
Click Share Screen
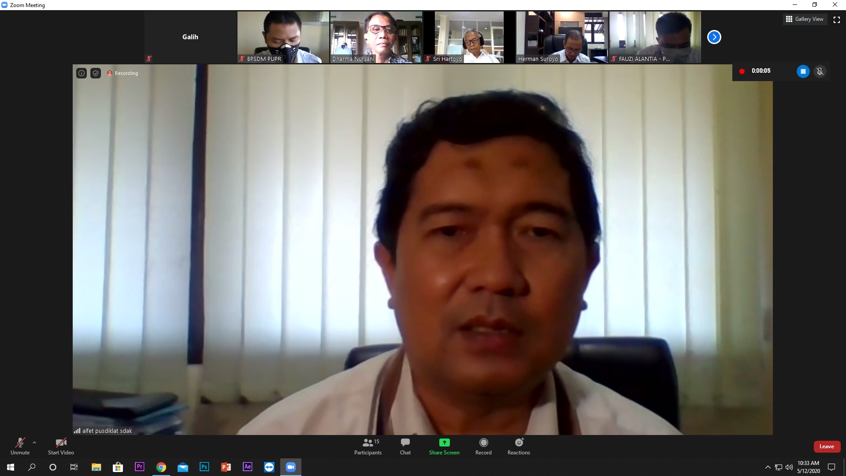(x=444, y=446)
